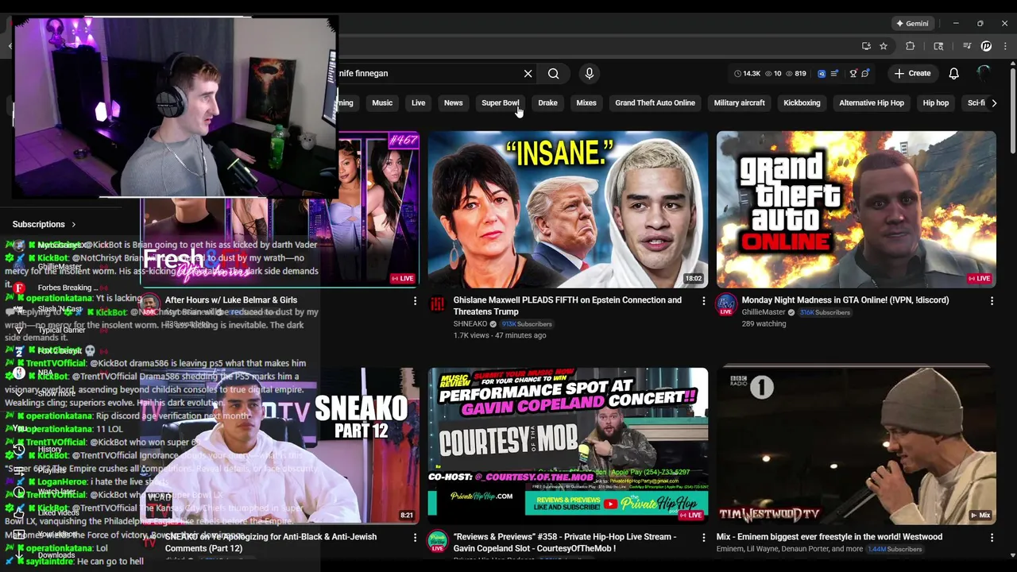The image size is (1017, 572).
Task: Open YouTube notifications bell
Action: point(953,74)
